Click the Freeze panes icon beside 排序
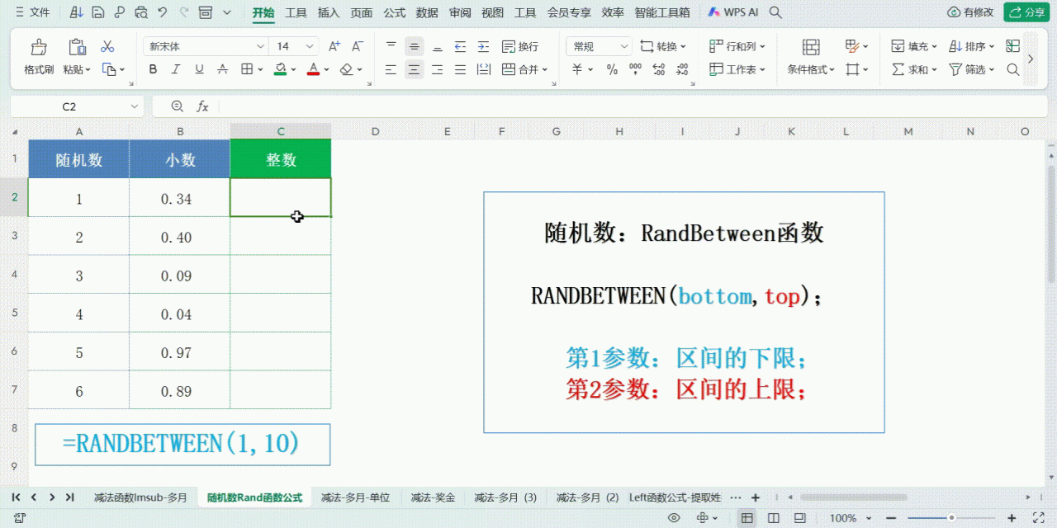The image size is (1057, 528). pyautogui.click(x=1013, y=46)
